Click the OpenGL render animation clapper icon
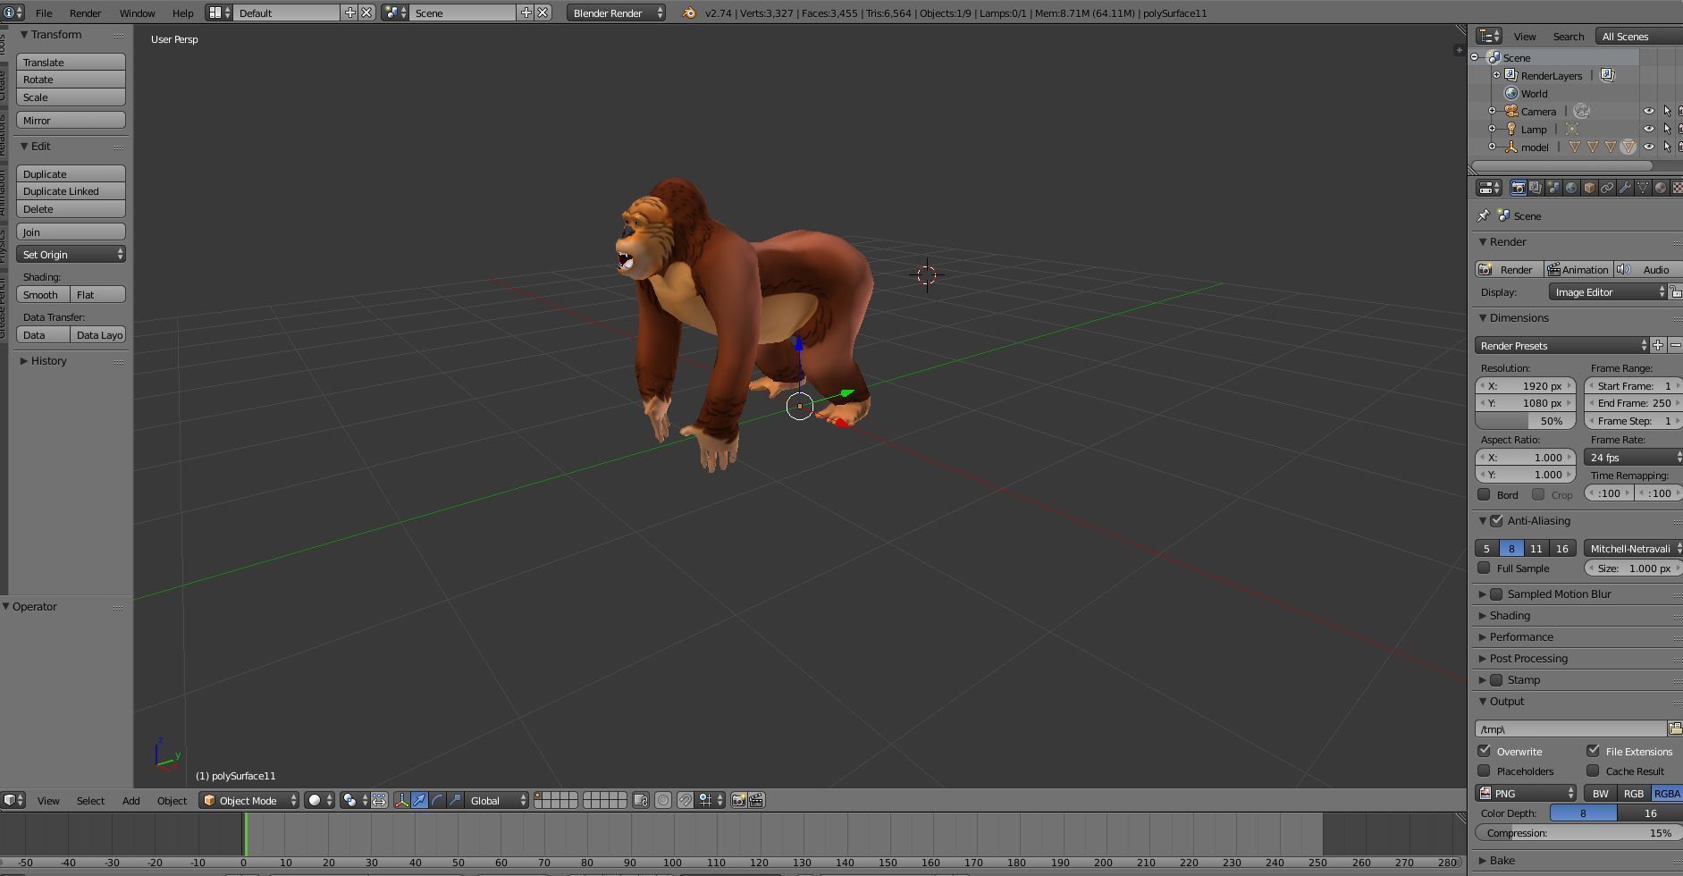This screenshot has width=1683, height=876. [756, 800]
